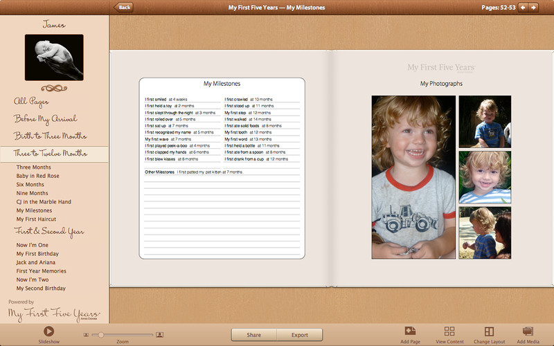Start the Slideshow playback icon
554x346 pixels.
click(x=48, y=331)
